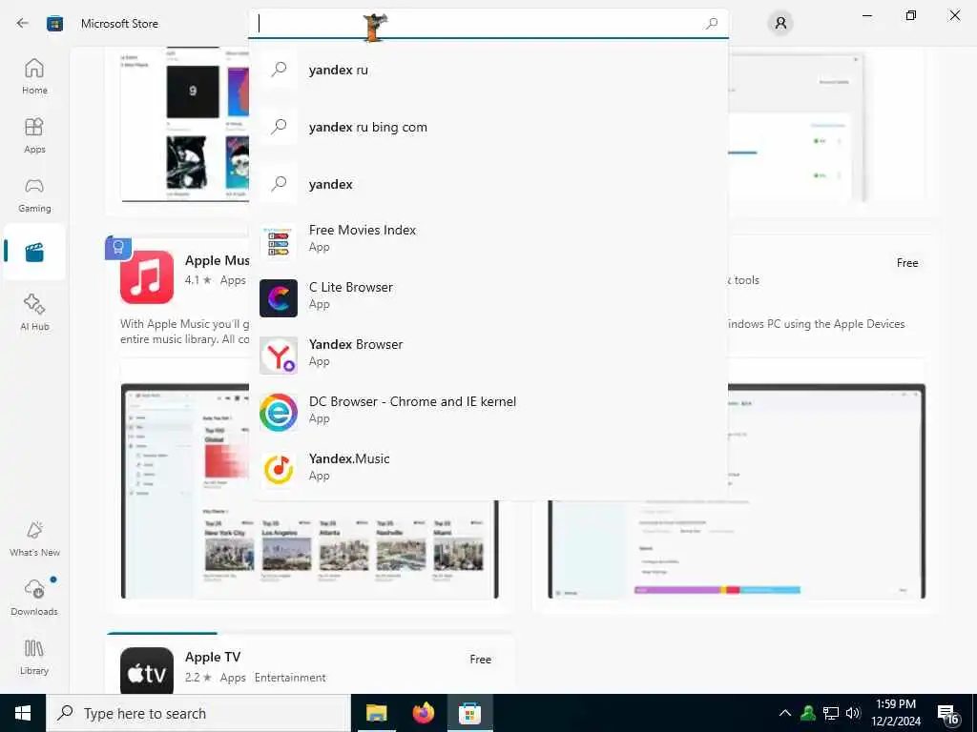Open the top-left album art screenshot thumbnail
This screenshot has width=977, height=732.
(193, 92)
